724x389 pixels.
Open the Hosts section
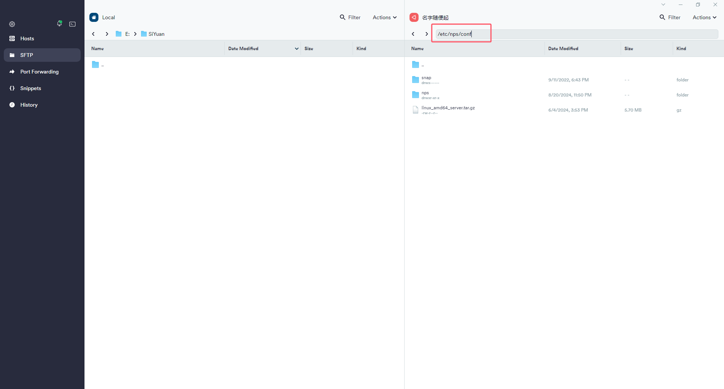point(27,38)
